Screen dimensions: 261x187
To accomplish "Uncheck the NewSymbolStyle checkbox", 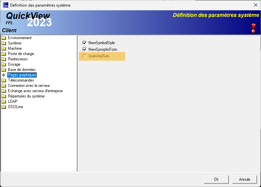I will 84,43.
